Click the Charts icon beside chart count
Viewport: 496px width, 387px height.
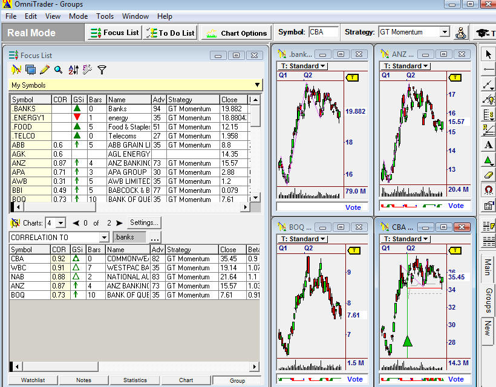[15, 223]
